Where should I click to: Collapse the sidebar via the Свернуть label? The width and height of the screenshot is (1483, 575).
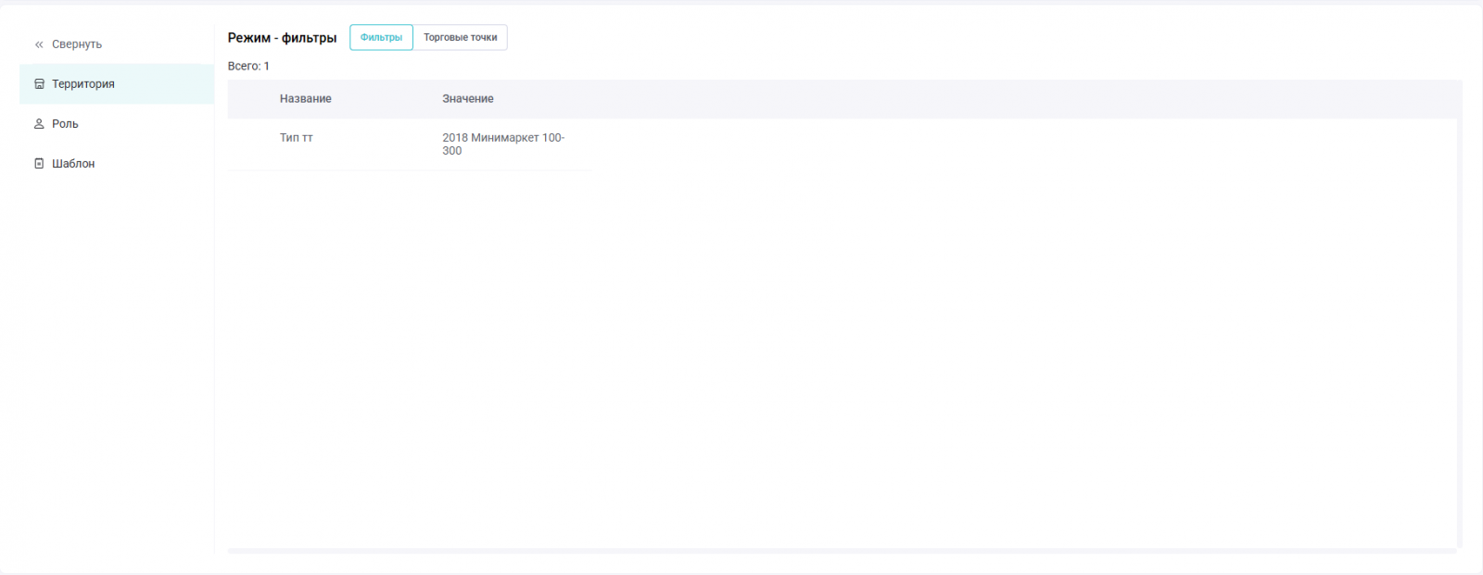click(x=77, y=44)
